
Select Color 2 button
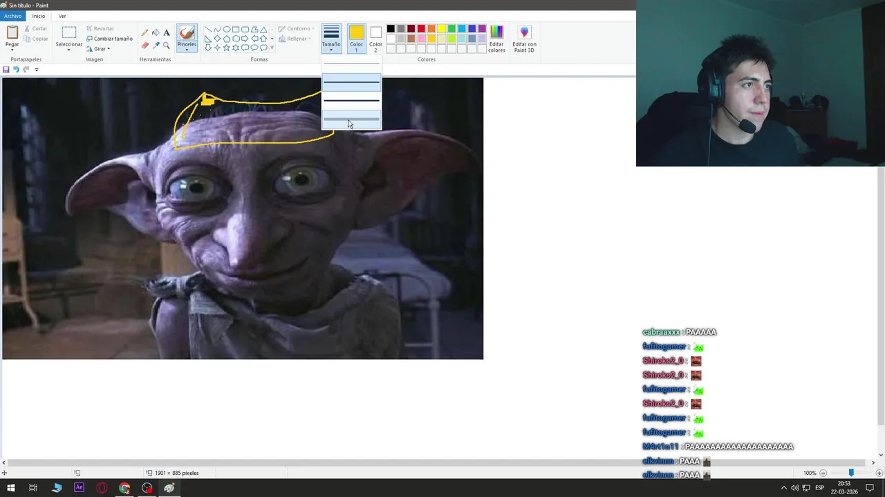[x=375, y=39]
